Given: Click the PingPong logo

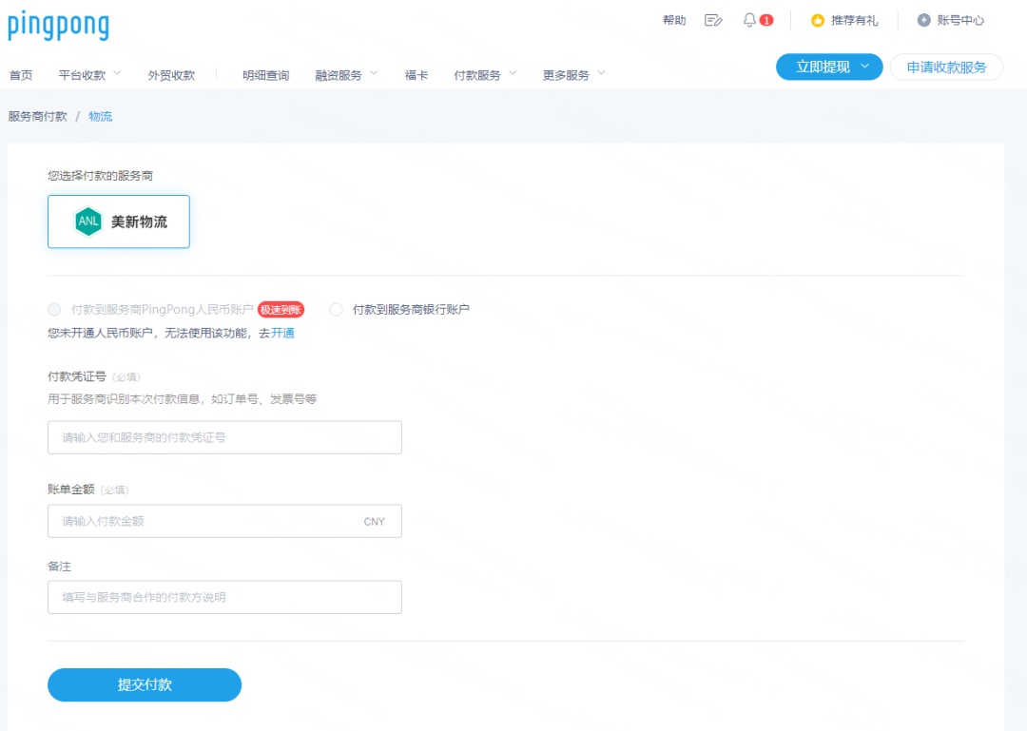Looking at the screenshot, I should click(x=59, y=26).
